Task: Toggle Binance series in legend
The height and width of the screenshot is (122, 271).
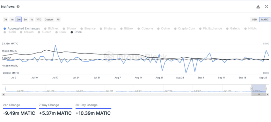Action: coord(88,28)
